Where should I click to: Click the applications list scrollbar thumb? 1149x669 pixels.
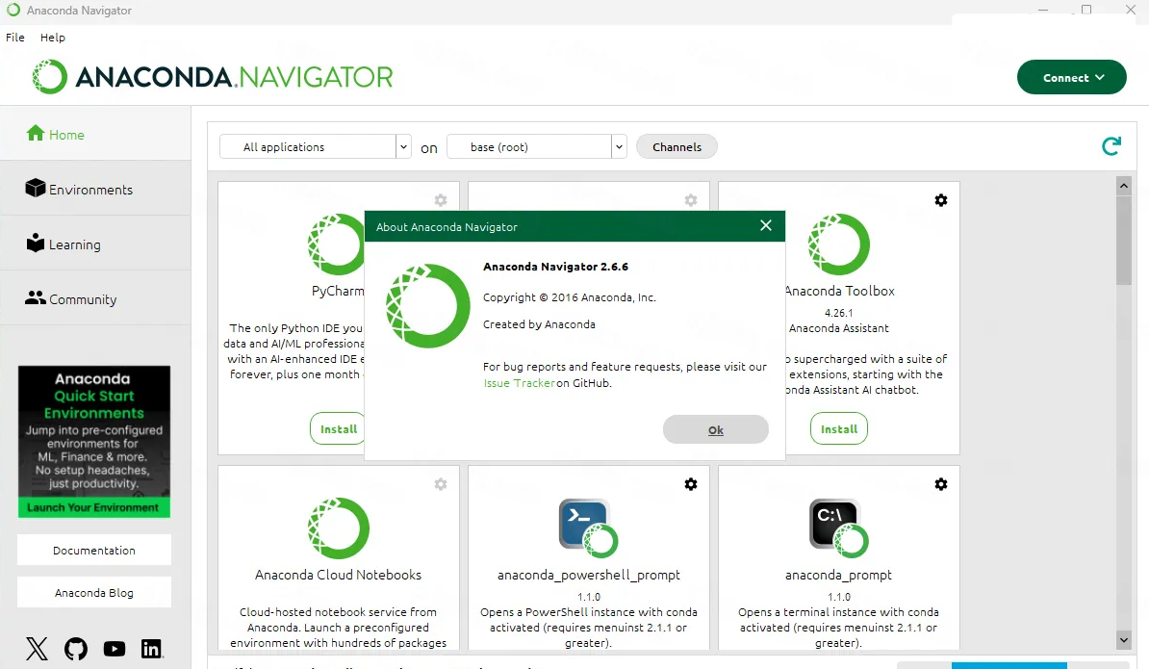pyautogui.click(x=1123, y=241)
